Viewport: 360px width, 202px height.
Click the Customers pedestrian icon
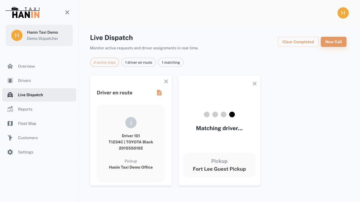(x=10, y=138)
